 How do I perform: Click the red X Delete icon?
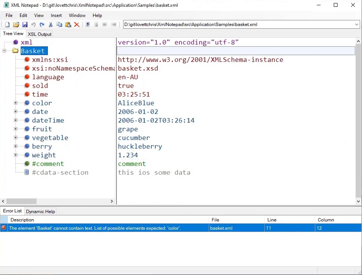pos(76,25)
